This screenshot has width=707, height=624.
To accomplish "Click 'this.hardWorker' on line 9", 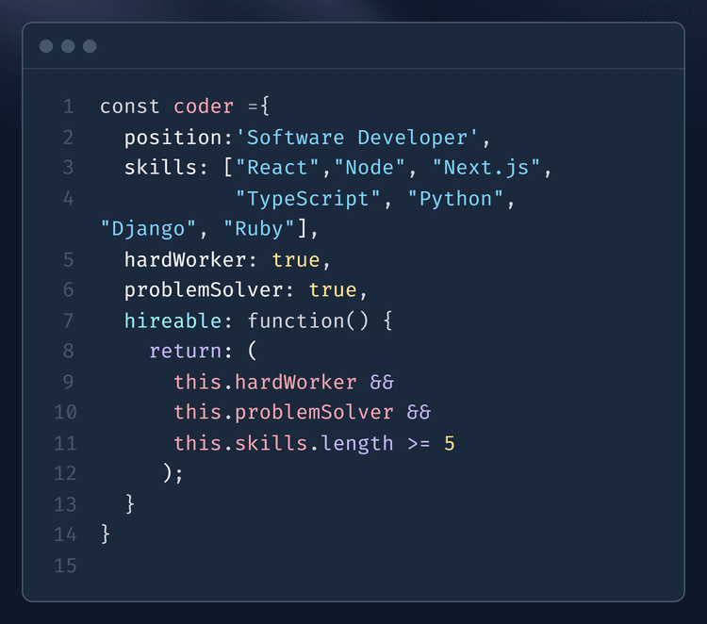I will click(x=265, y=383).
